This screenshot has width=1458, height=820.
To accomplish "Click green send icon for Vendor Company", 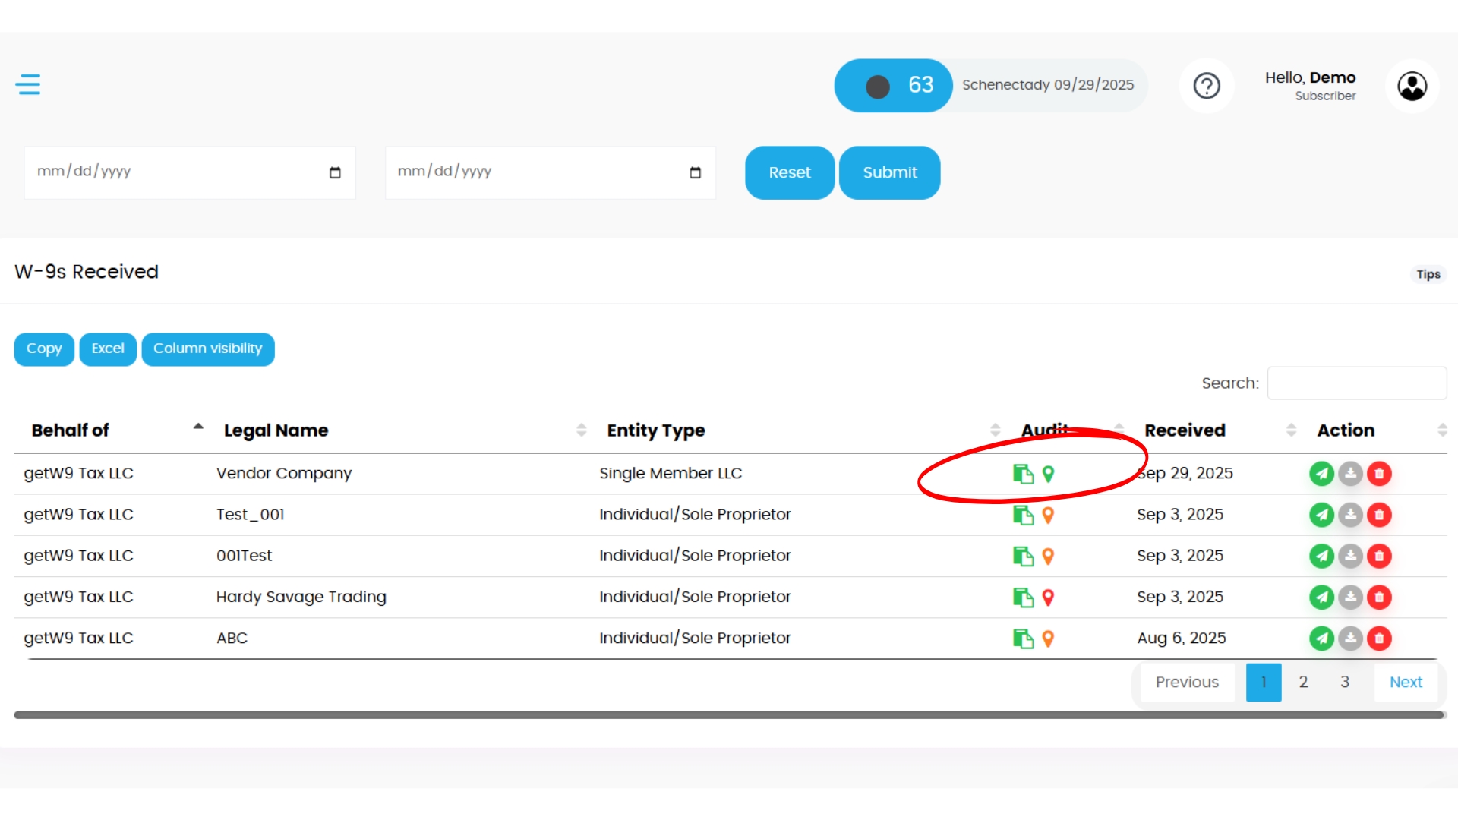I will (1321, 474).
